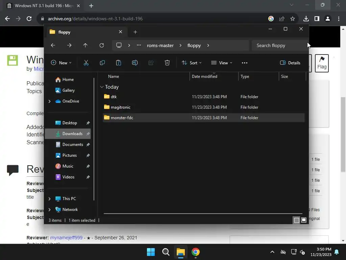Click the Chrome share page icon
The width and height of the screenshot is (346, 260).
coord(282,19)
